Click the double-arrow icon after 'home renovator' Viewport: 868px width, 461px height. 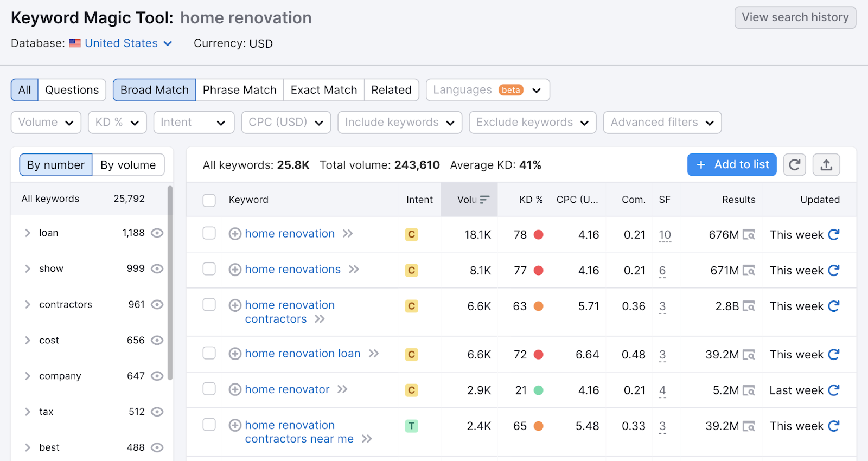point(342,389)
